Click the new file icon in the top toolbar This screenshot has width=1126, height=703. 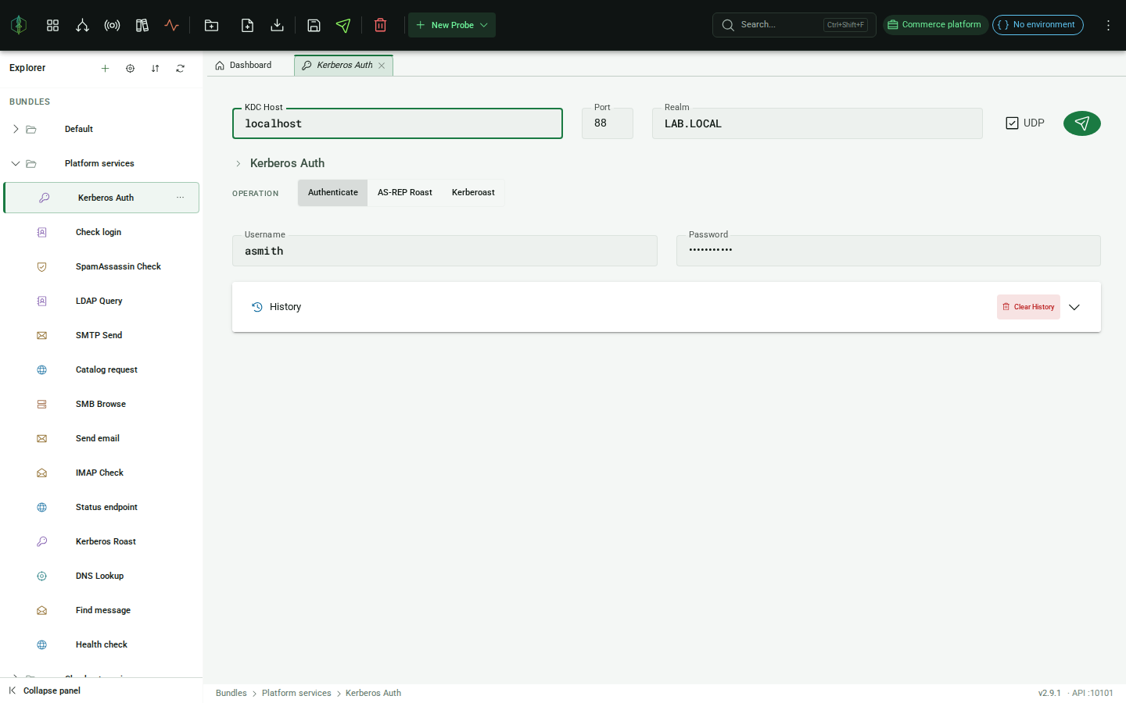coord(247,25)
